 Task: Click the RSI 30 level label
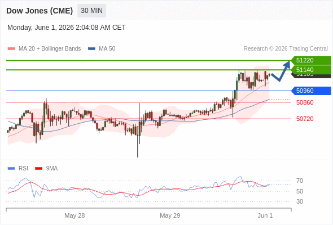tap(300, 201)
